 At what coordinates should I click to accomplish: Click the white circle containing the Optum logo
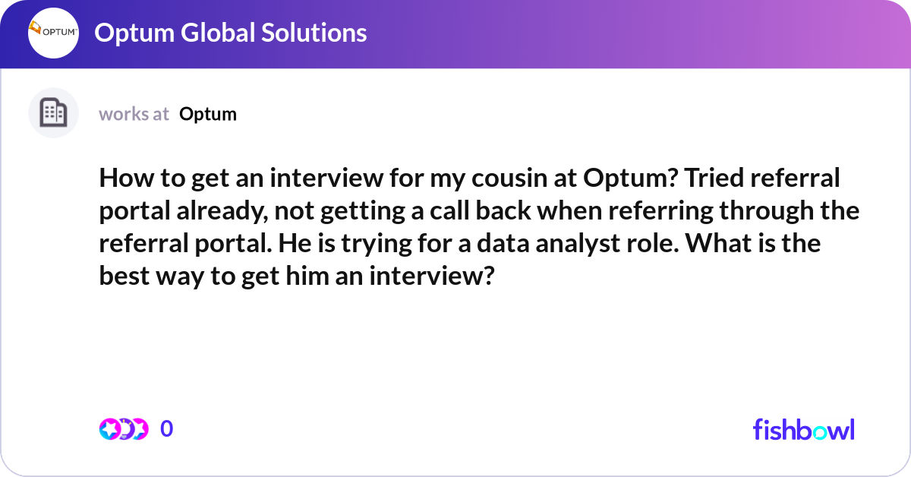pos(53,33)
